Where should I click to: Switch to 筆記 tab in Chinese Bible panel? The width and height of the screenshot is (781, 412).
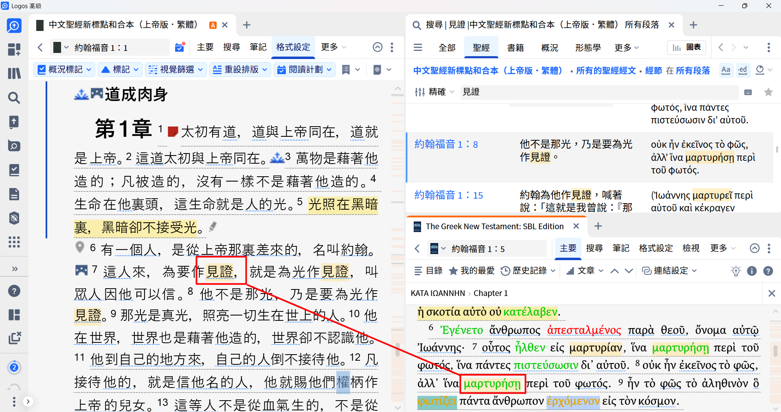(x=258, y=47)
